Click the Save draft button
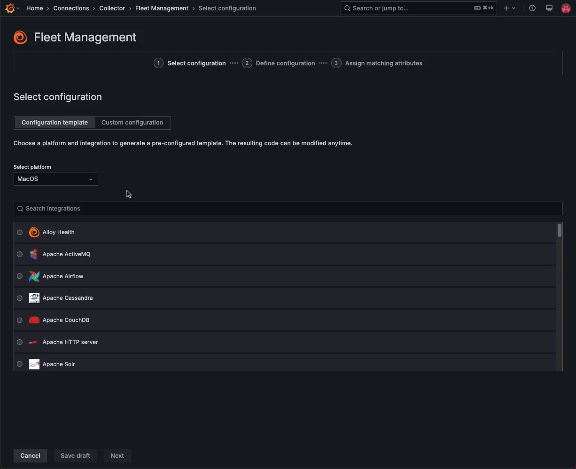 tap(75, 455)
